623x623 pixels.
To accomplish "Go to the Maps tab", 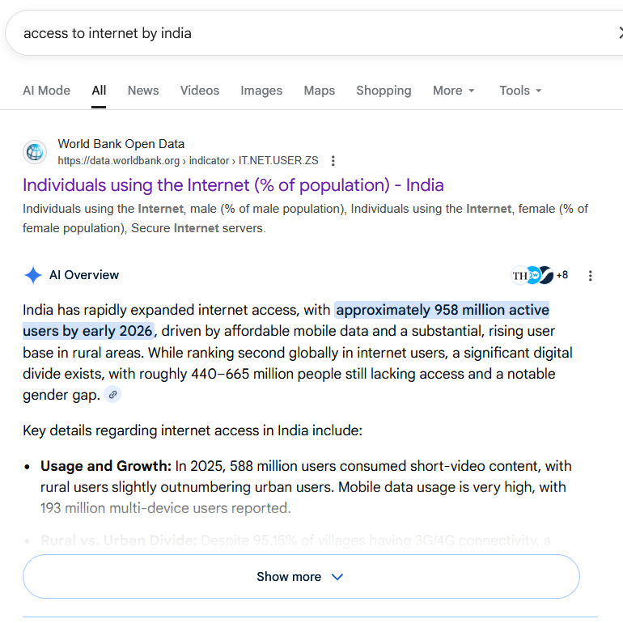I will click(x=320, y=91).
